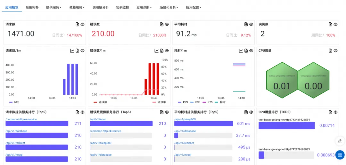Toggle eye icon on 请求数 card

[82, 24]
